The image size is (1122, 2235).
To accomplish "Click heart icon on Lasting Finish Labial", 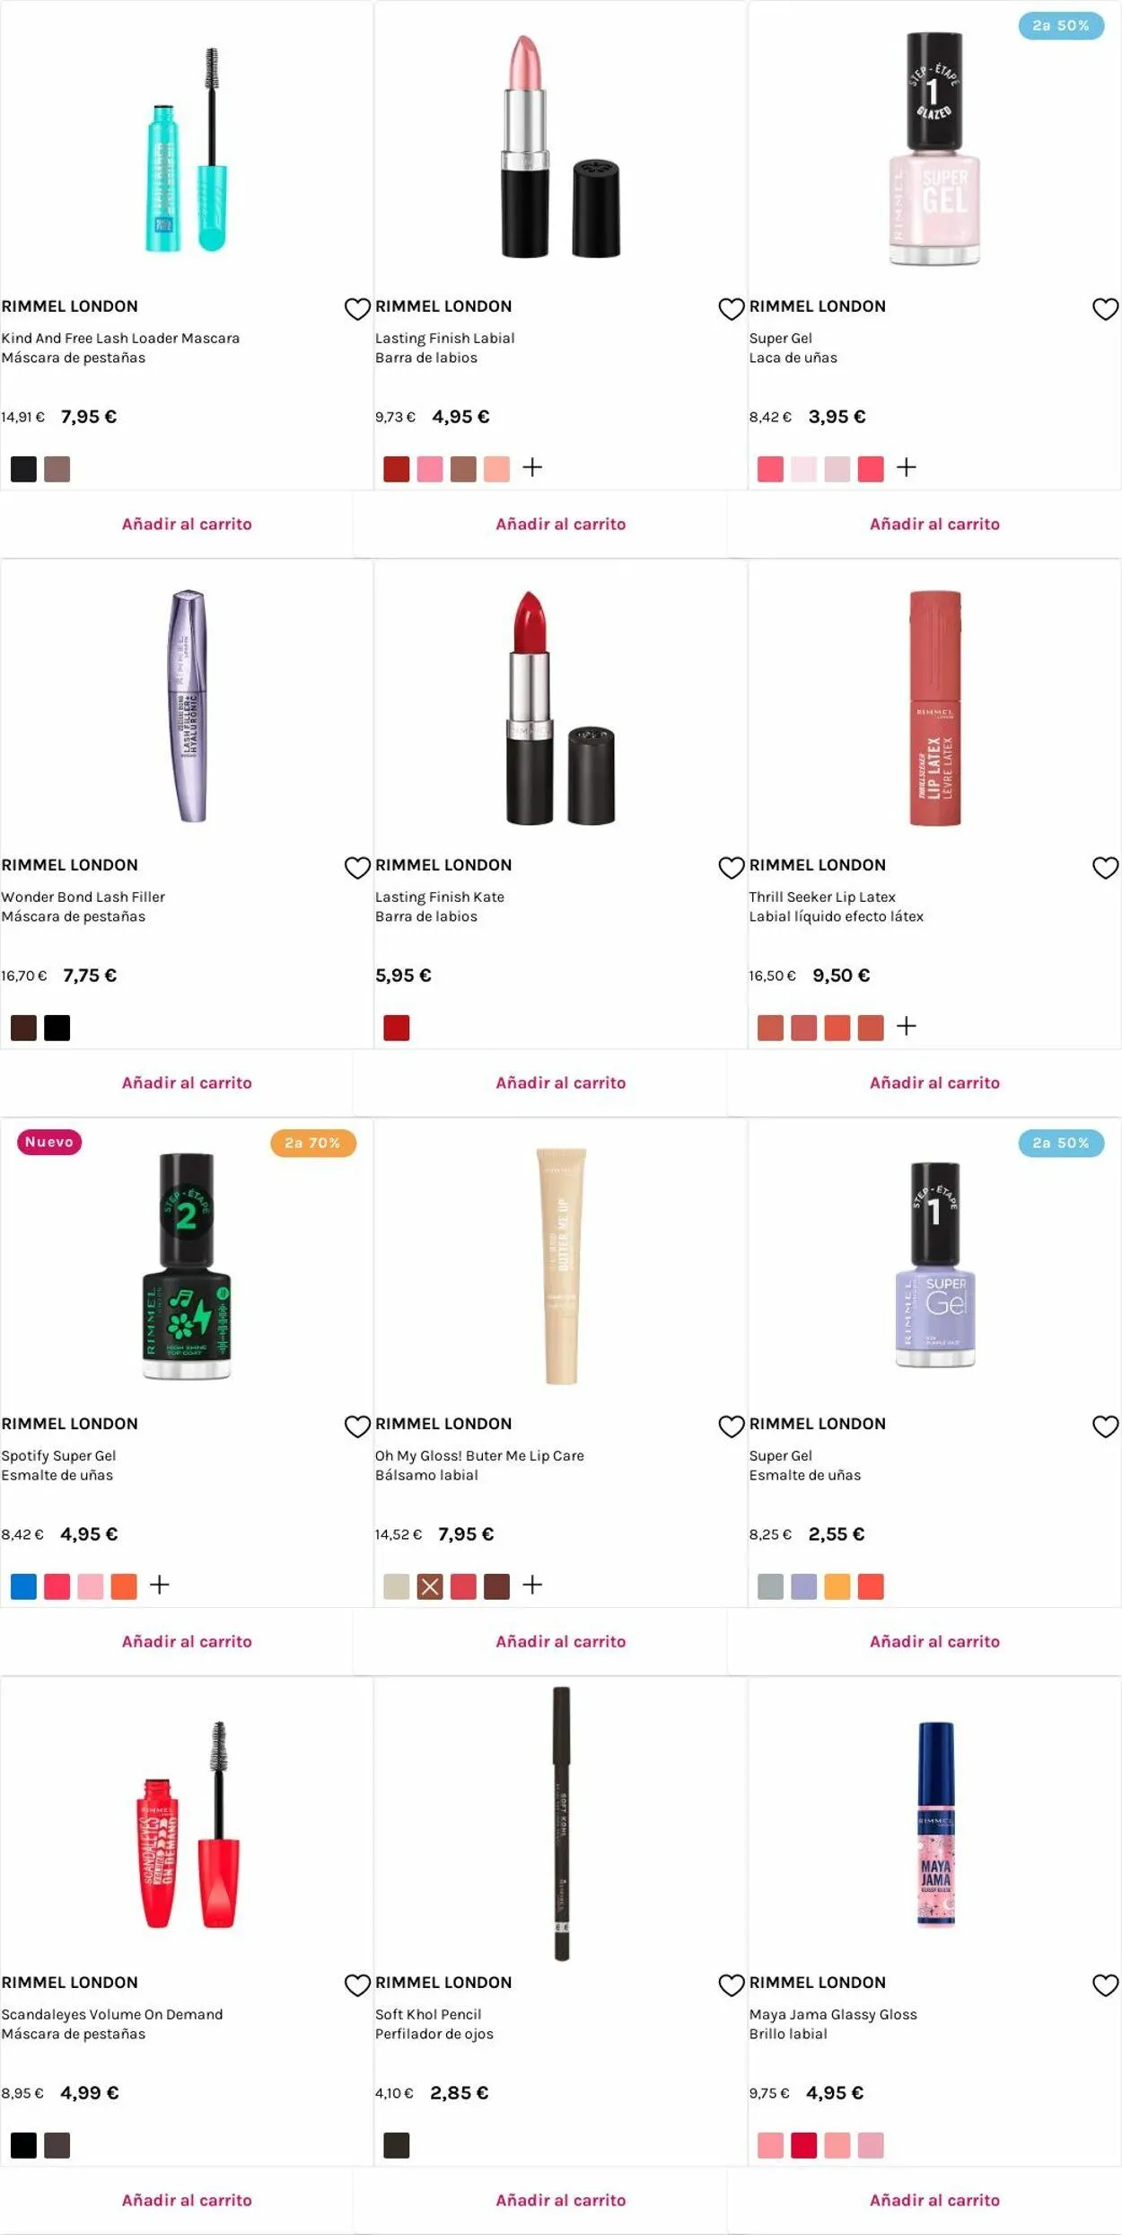I will (732, 309).
